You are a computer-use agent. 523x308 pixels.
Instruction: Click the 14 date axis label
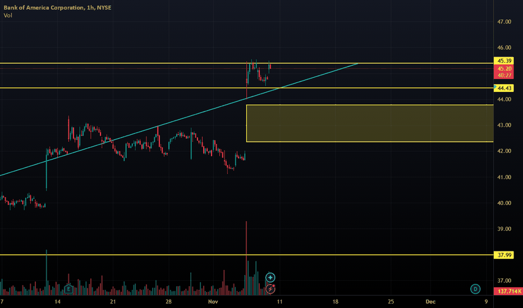point(57,302)
